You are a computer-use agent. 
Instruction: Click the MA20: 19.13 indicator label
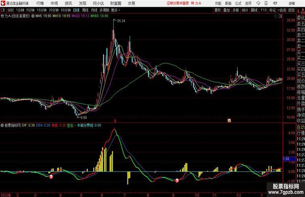[x=80, y=16]
